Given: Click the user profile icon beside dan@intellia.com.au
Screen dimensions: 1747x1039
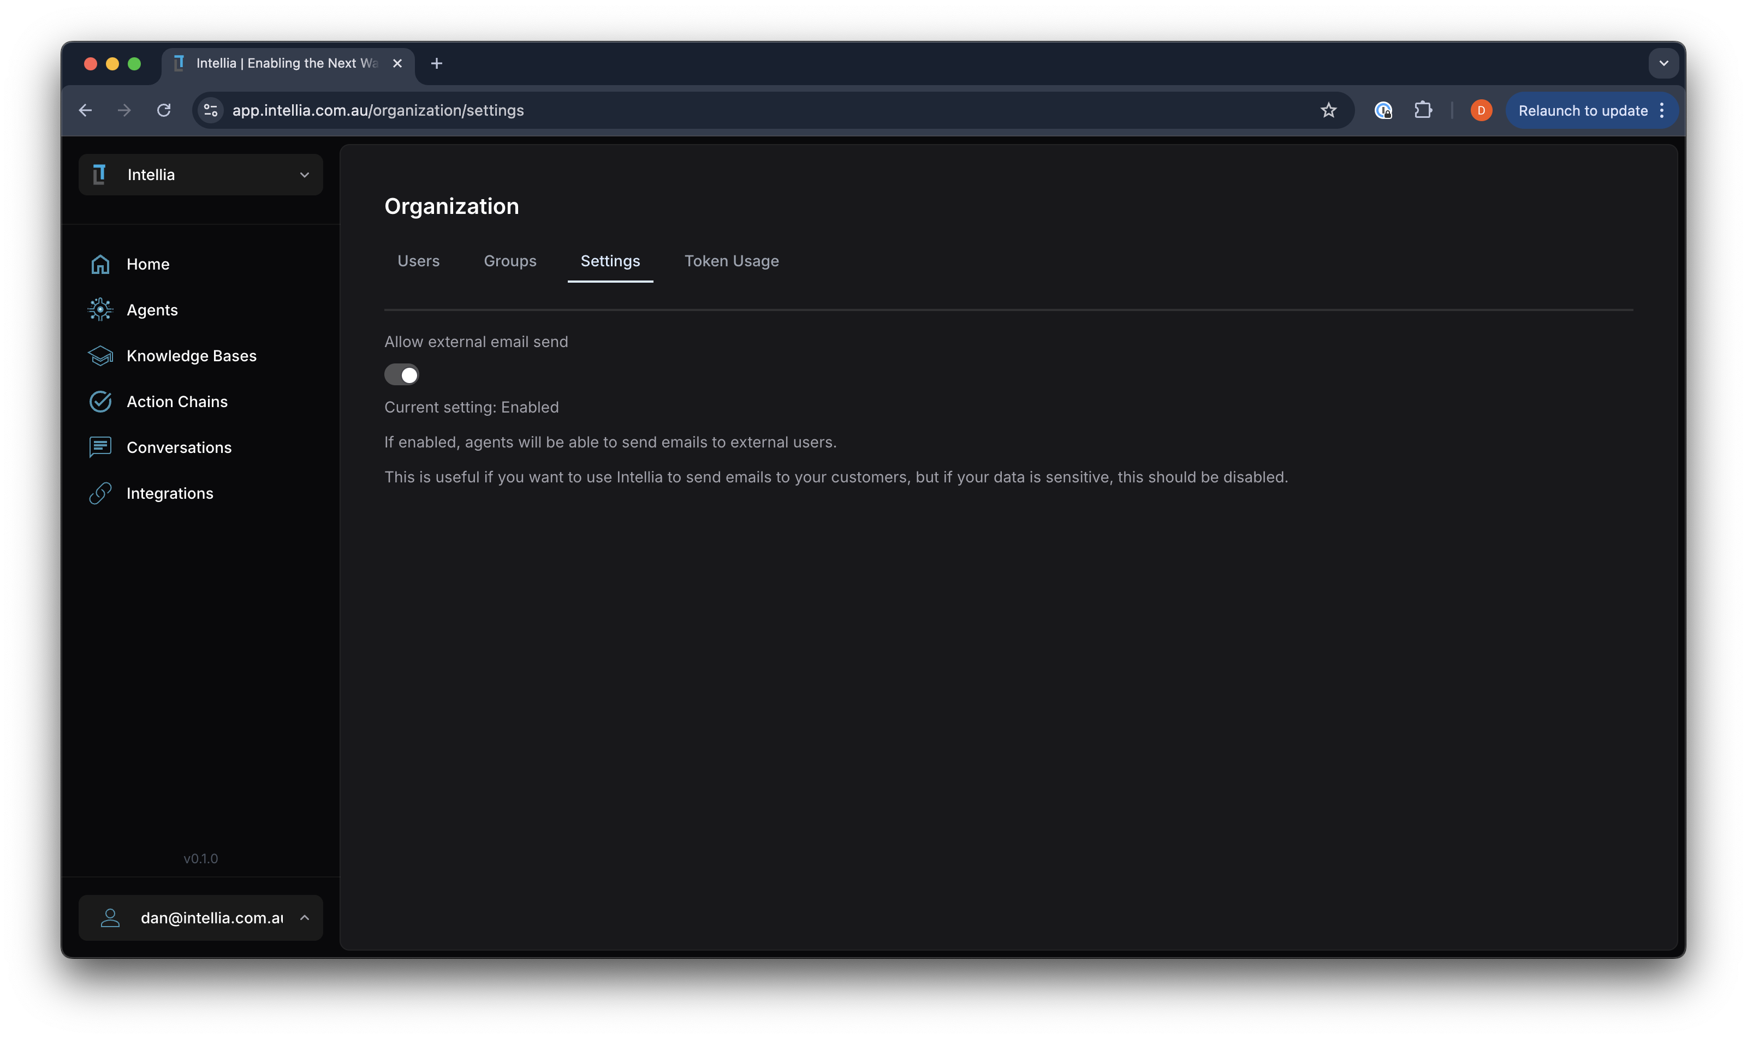Looking at the screenshot, I should tap(110, 917).
